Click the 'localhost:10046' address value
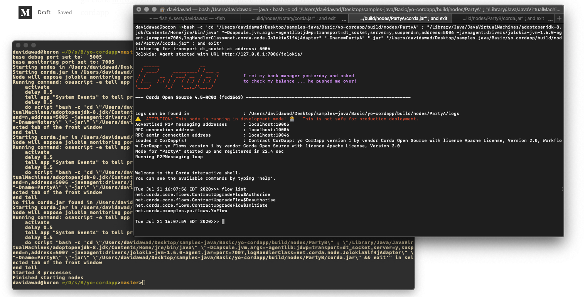This screenshot has height=297, width=585. pyautogui.click(x=269, y=135)
